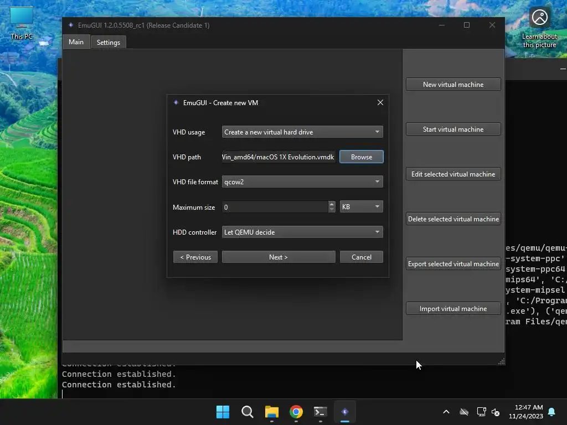567x425 pixels.
Task: Switch to the Main tab
Action: point(76,42)
